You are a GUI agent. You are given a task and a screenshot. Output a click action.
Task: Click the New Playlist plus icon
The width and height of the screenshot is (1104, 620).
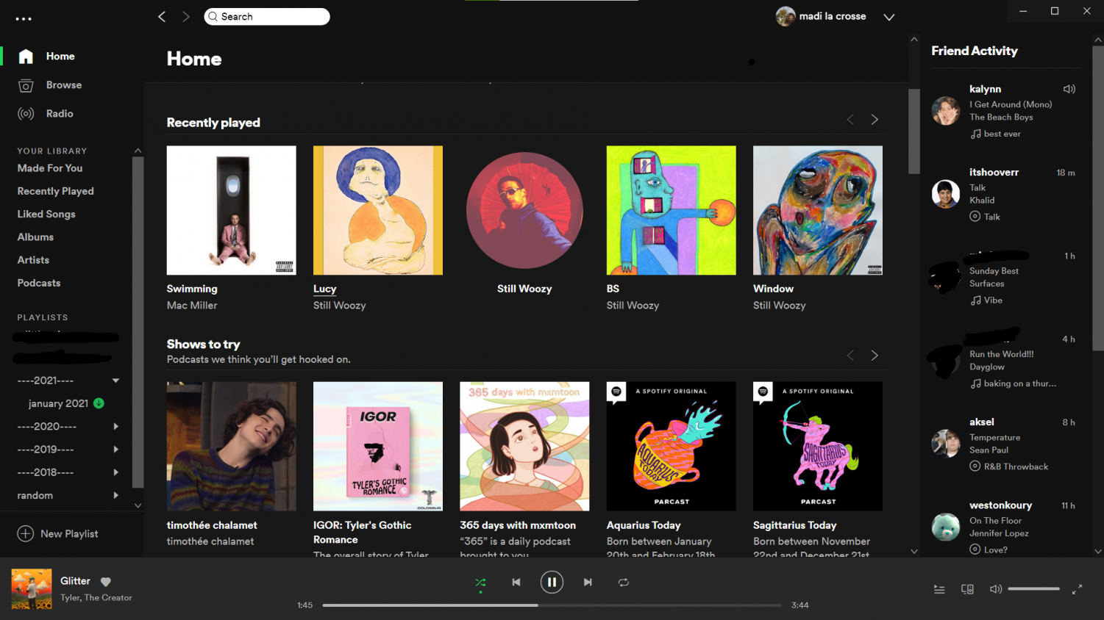click(26, 534)
